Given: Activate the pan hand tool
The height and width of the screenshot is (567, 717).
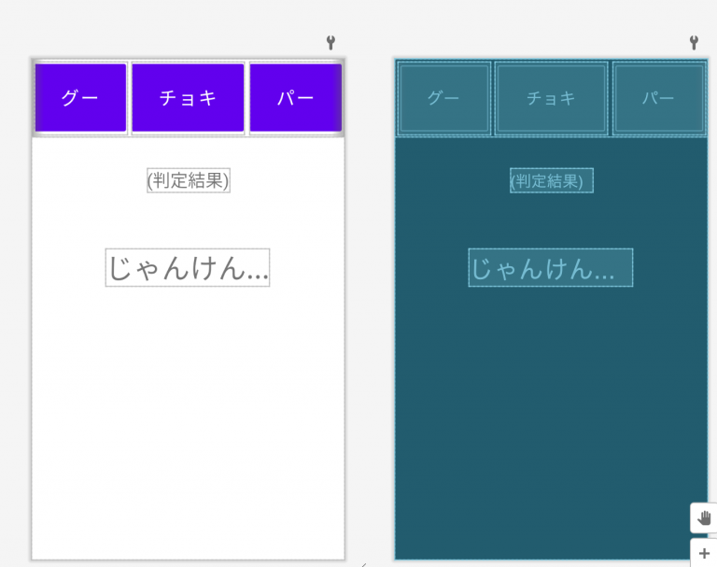Looking at the screenshot, I should [x=704, y=518].
